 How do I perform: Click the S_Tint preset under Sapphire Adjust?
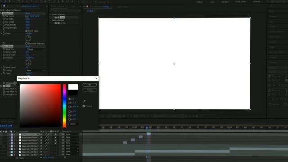pyautogui.click(x=63, y=23)
